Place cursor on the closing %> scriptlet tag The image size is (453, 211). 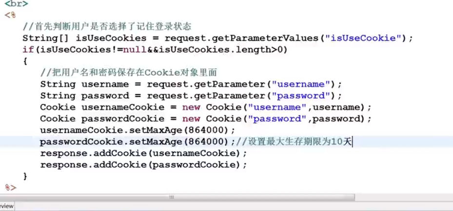11,188
